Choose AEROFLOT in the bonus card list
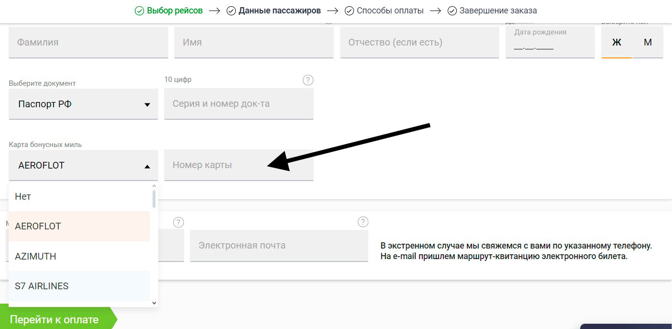 (79, 226)
